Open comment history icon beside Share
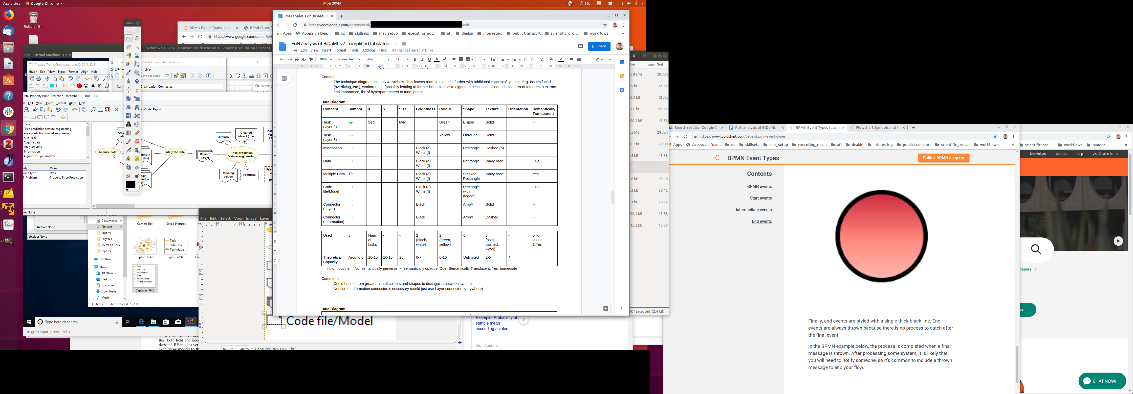This screenshot has width=1133, height=394. coord(580,46)
